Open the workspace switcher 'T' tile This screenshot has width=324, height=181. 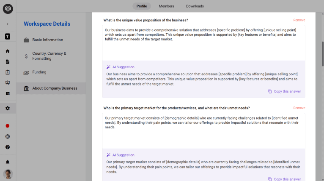(8, 37)
